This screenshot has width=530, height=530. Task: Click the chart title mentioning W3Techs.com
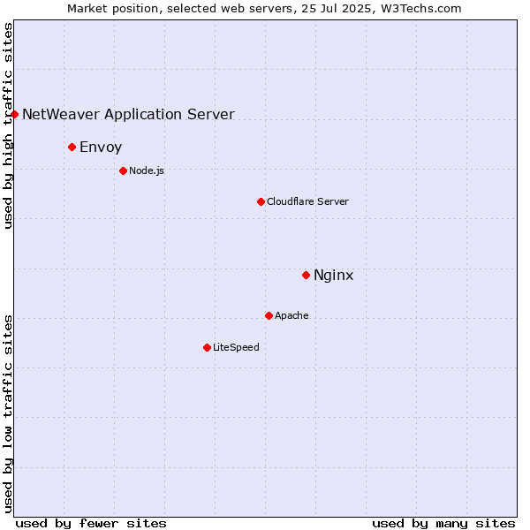[264, 9]
